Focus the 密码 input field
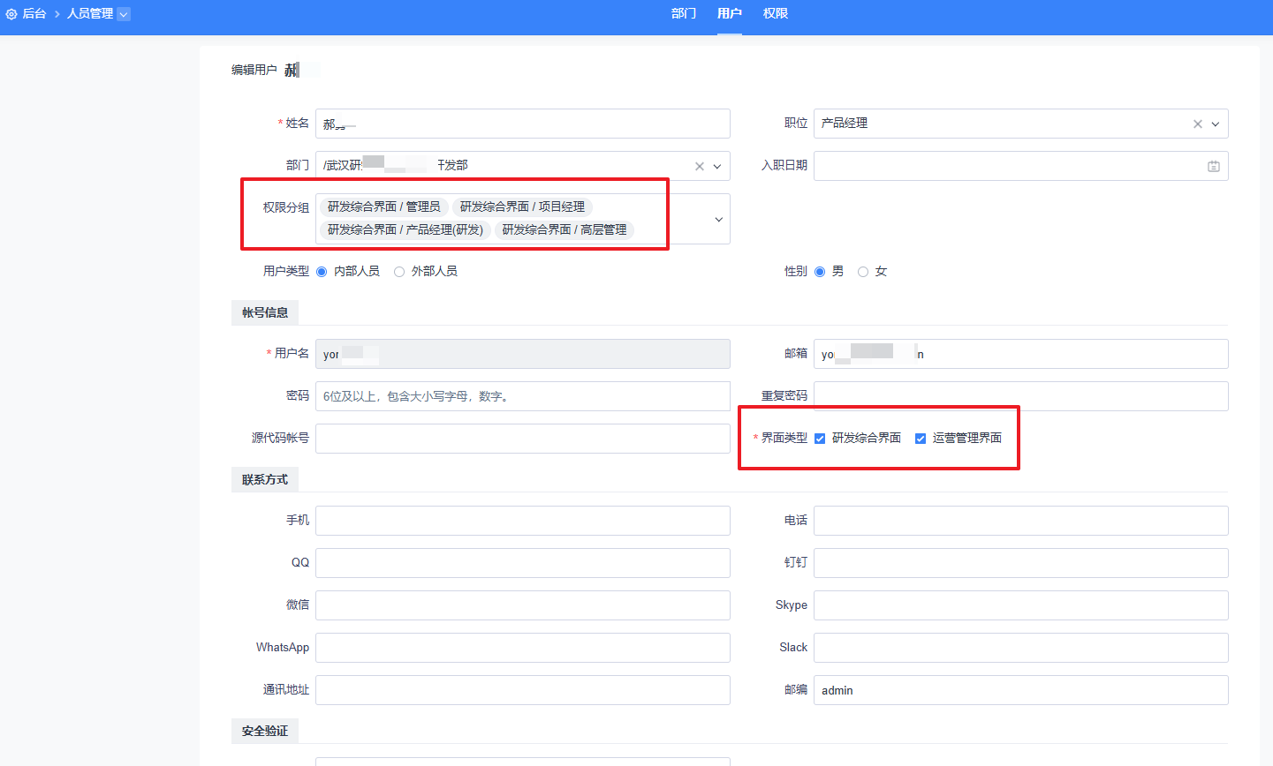The height and width of the screenshot is (766, 1273). click(523, 396)
